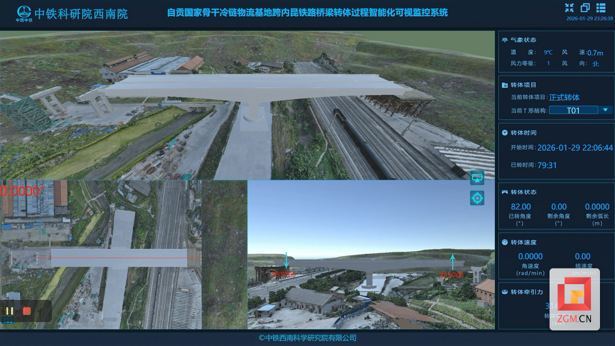
Task: Click the 转体状态 section header icon
Action: pyautogui.click(x=504, y=193)
